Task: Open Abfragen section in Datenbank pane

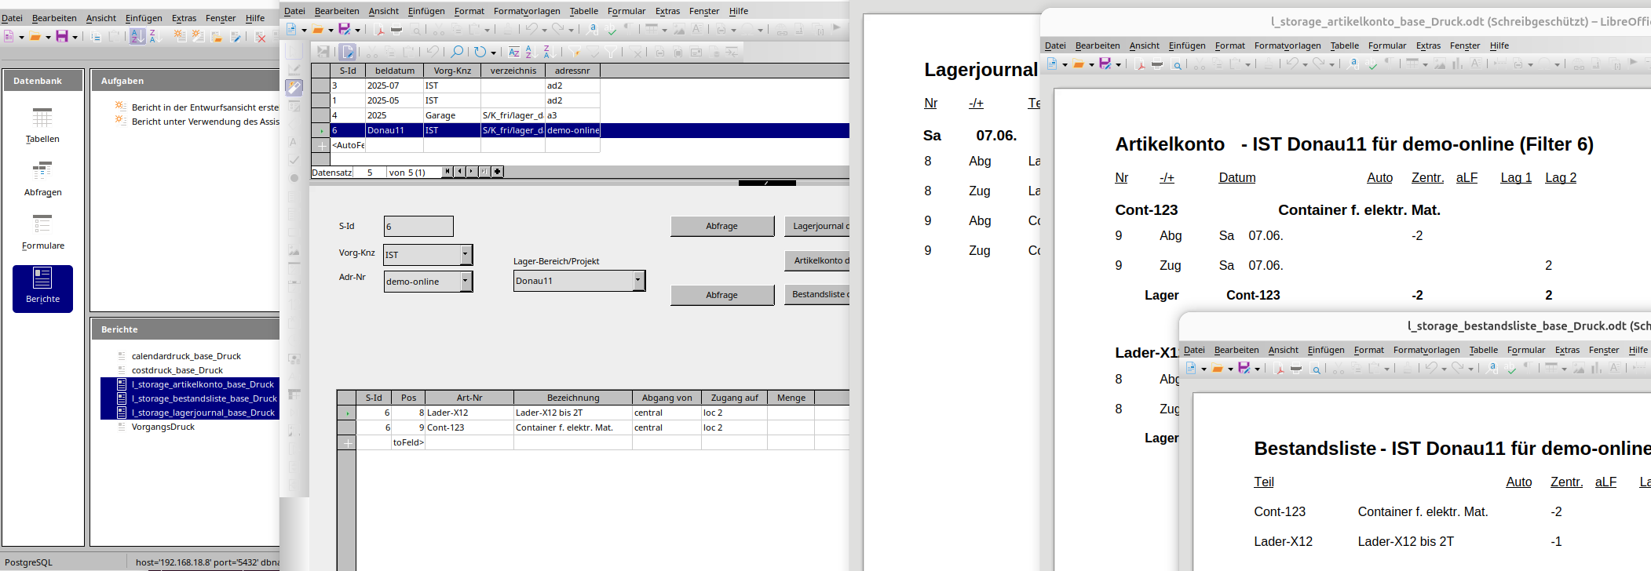Action: coord(42,179)
